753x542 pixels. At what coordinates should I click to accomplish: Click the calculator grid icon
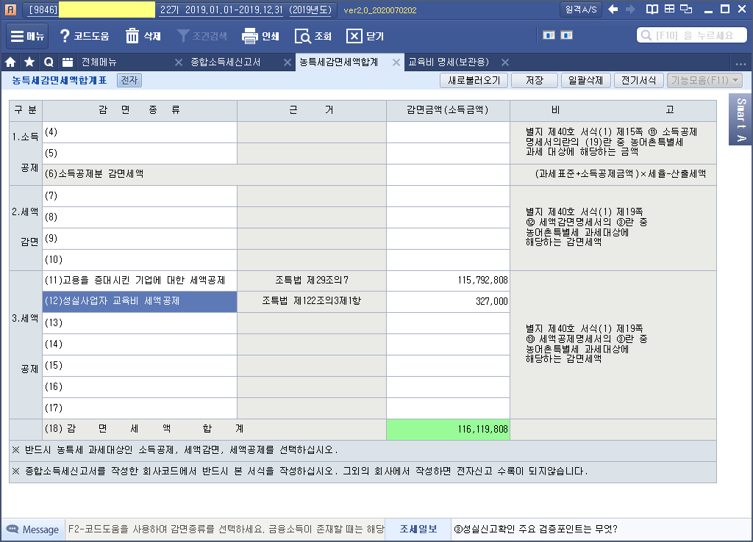[669, 9]
